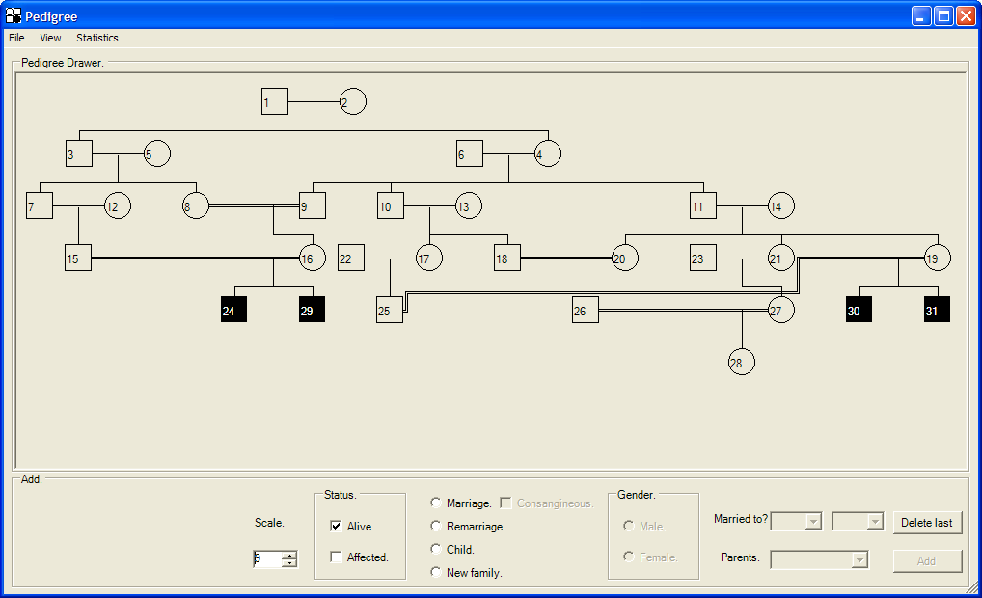Click into the Scale input field
Image resolution: width=982 pixels, height=598 pixels.
[267, 558]
